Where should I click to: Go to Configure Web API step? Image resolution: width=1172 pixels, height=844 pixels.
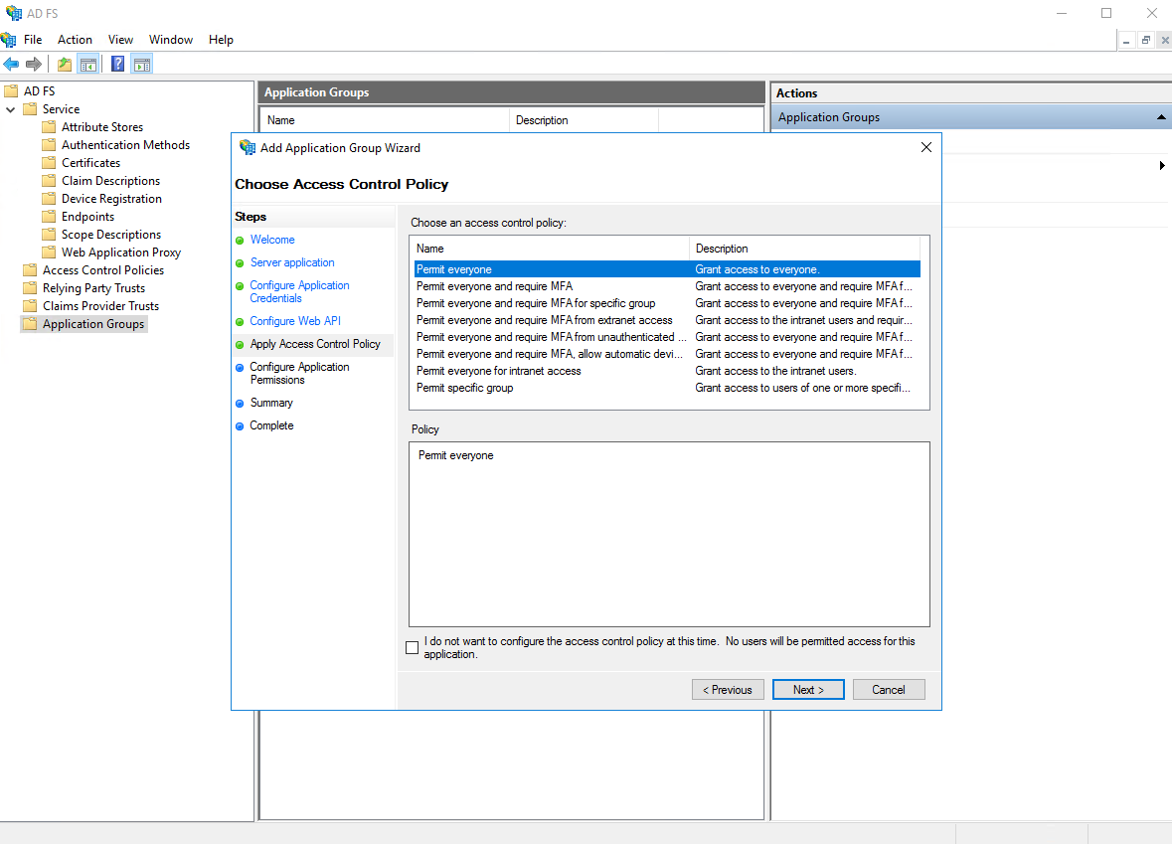point(295,321)
